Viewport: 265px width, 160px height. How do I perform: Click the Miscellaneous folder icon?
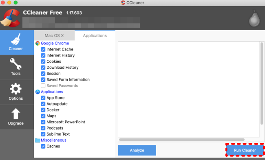[x=38, y=140]
